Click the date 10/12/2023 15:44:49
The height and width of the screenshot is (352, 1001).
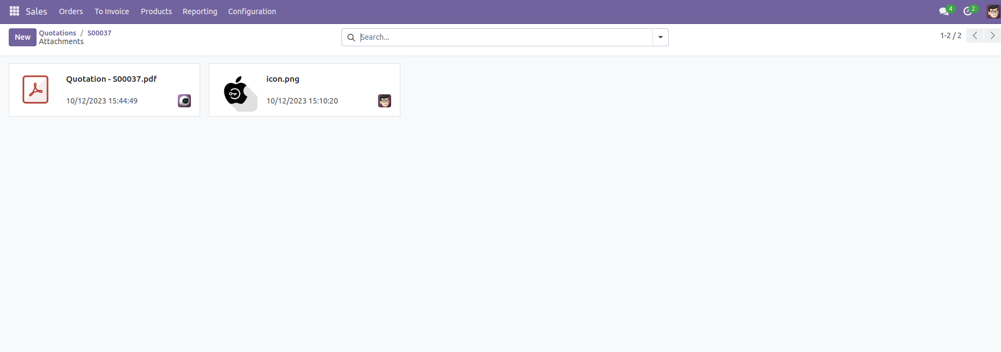pos(101,101)
